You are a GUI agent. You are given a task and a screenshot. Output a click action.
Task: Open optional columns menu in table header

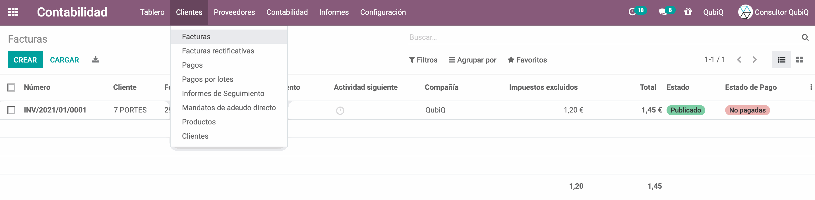tap(811, 87)
